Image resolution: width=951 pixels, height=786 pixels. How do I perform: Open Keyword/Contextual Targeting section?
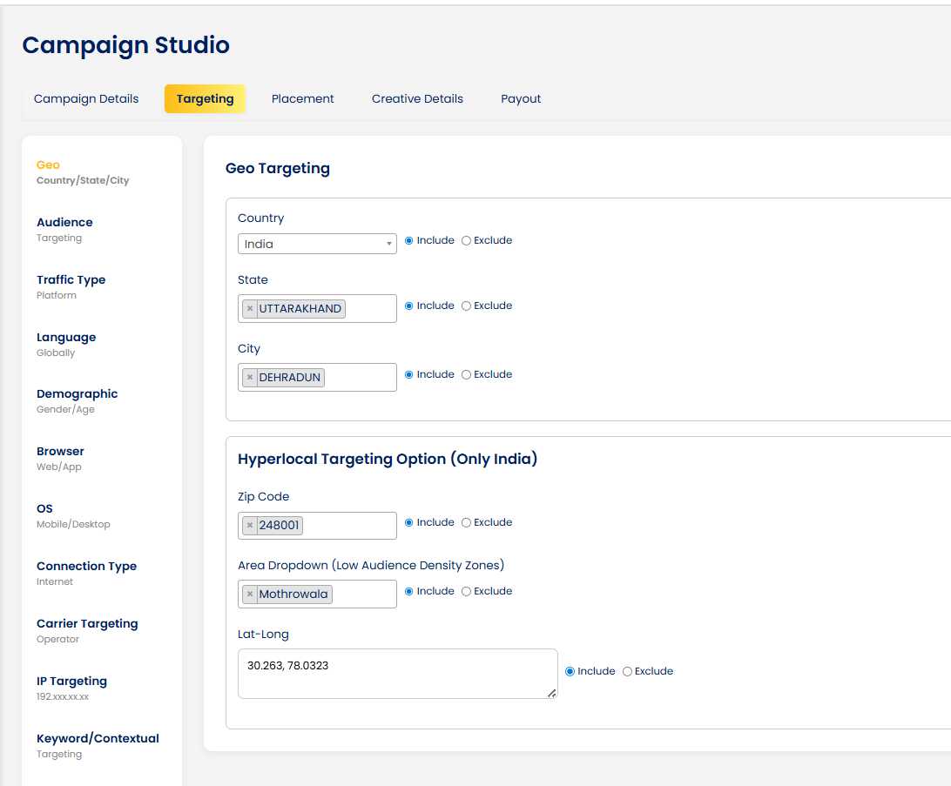pos(98,746)
